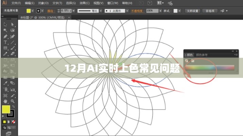Open the fill color dropdown in control bar
Image resolution: width=243 pixels, height=136 pixels.
point(33,11)
